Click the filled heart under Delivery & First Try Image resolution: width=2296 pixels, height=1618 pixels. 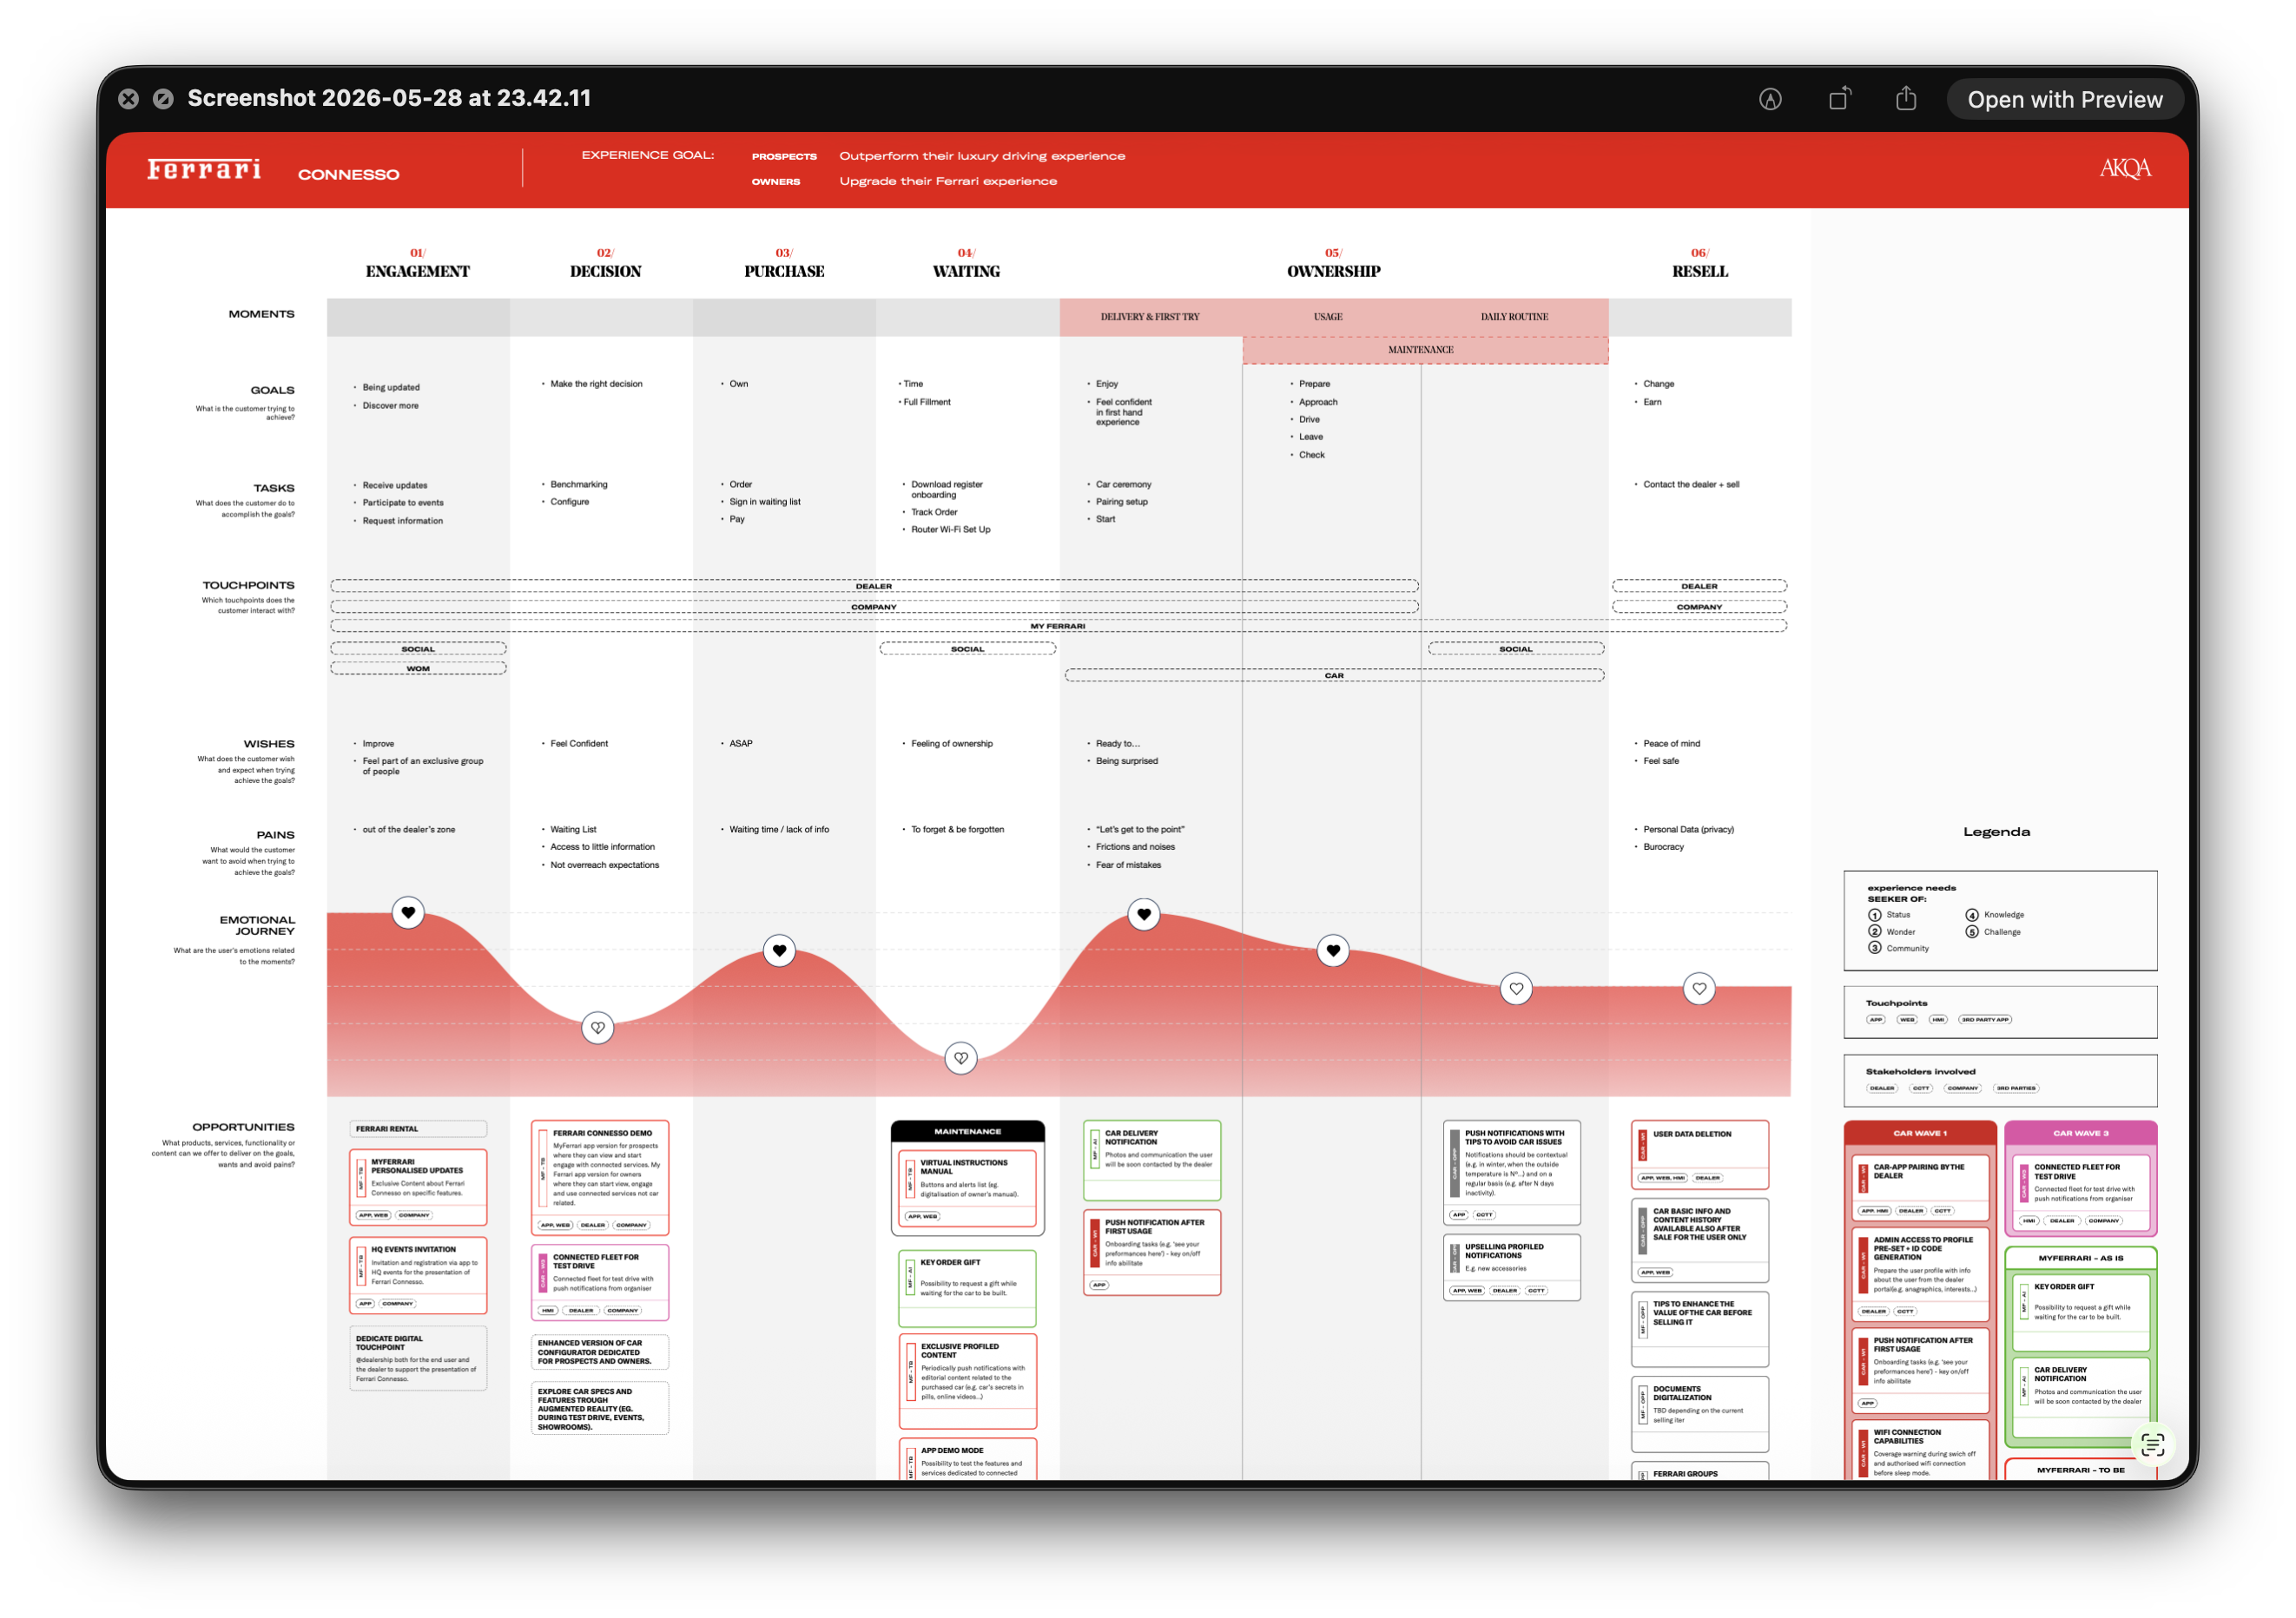point(1144,913)
